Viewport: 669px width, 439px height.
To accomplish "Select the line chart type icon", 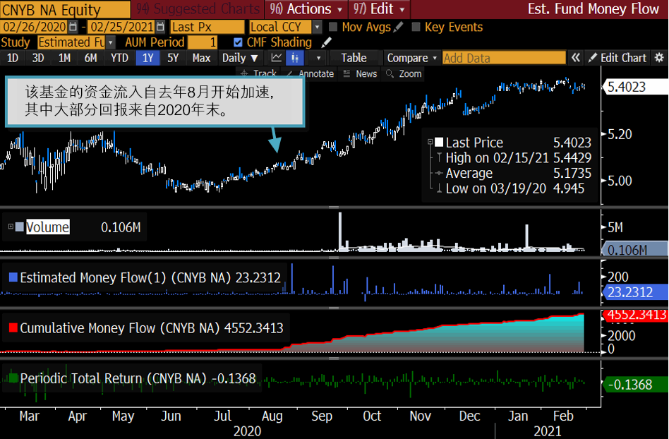I will pyautogui.click(x=277, y=58).
